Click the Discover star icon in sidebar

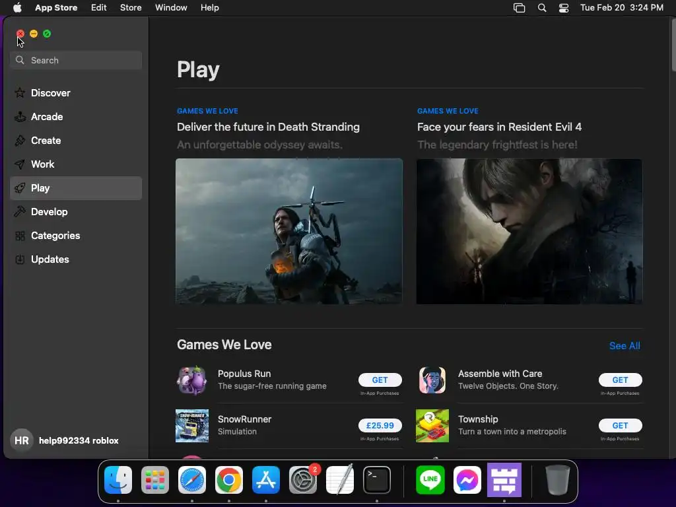tap(20, 92)
